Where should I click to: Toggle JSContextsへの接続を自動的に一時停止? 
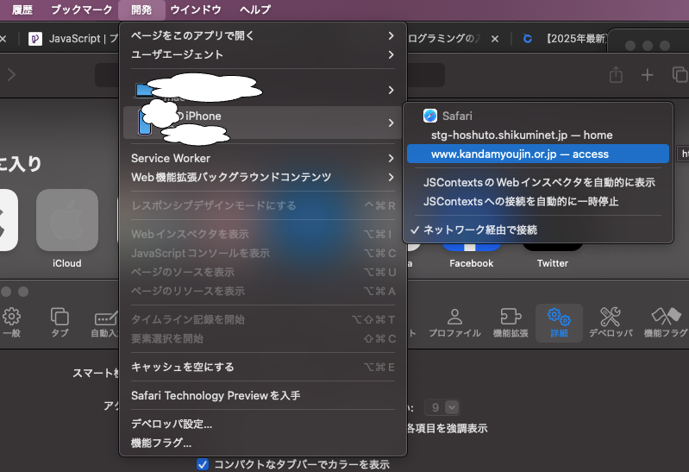(538, 201)
